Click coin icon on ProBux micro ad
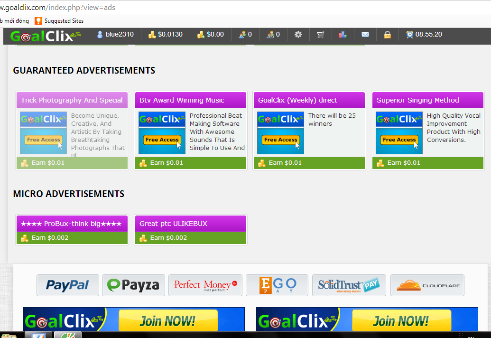This screenshot has height=338, width=491. [x=24, y=238]
